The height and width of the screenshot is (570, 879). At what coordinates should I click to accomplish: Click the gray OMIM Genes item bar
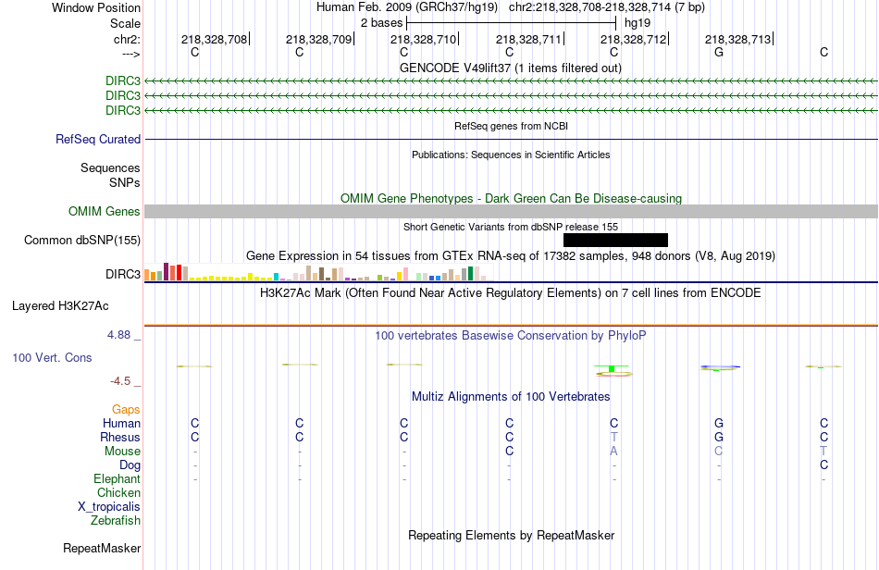coord(511,211)
